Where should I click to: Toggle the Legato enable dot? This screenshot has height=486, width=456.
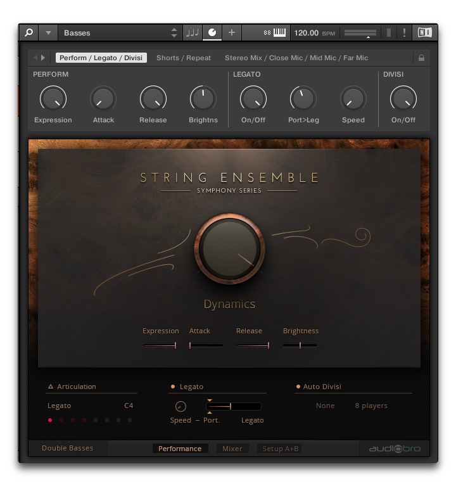coord(173,387)
